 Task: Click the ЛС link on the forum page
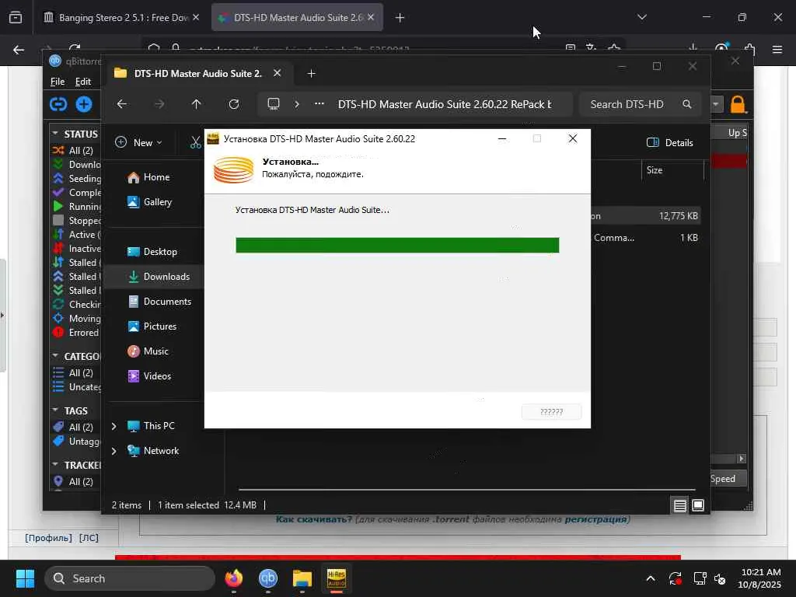(x=89, y=538)
